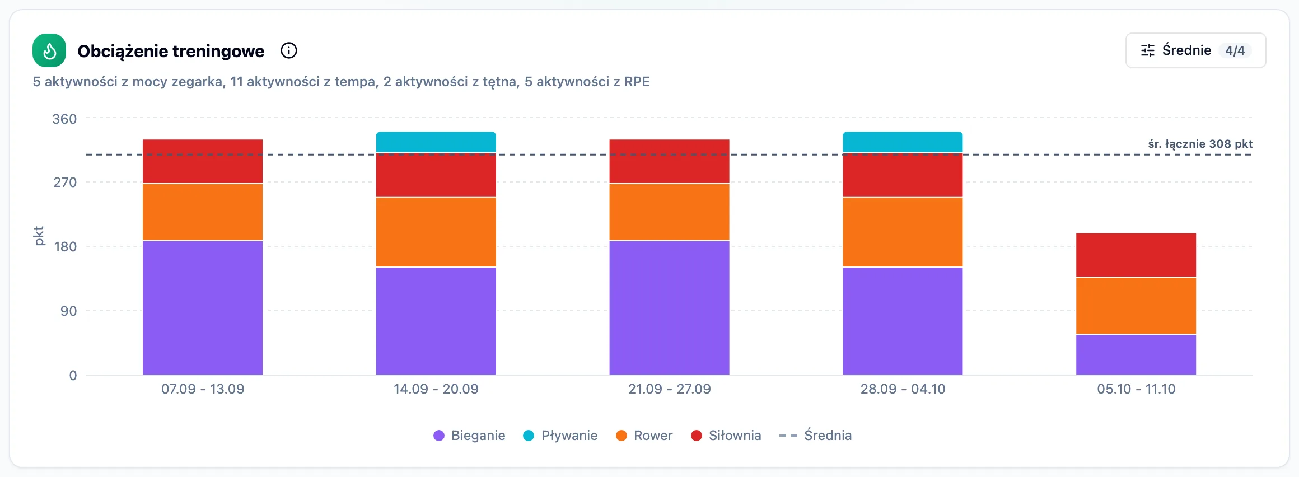Click the 360 y-axis value

coord(64,119)
